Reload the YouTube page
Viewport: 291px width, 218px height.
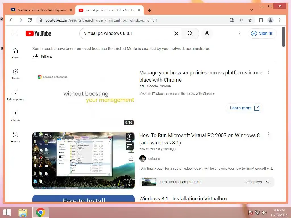[30, 20]
